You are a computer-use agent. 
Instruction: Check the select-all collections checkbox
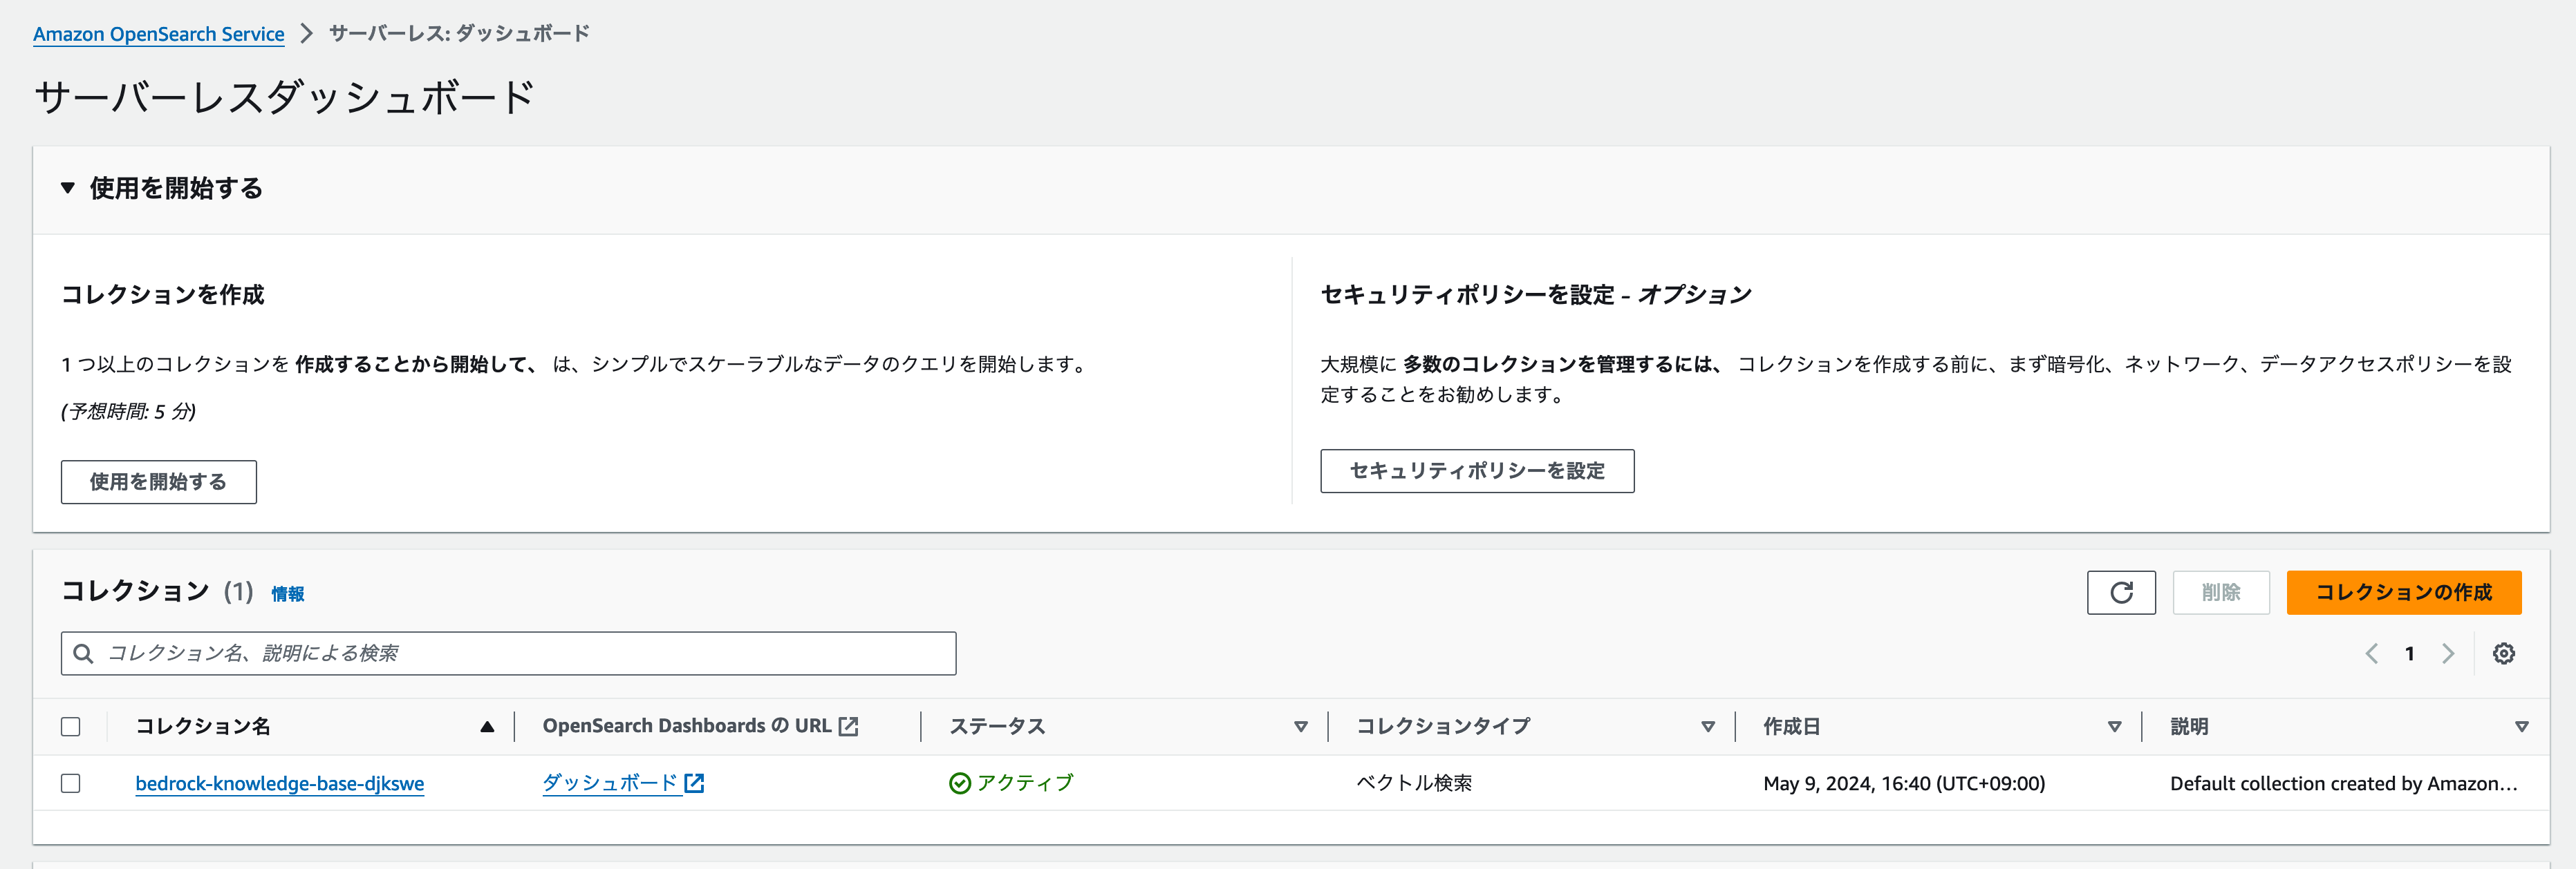coord(70,726)
